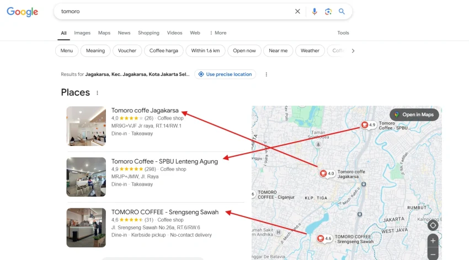Open Google Lens image search
Image resolution: width=469 pixels, height=260 pixels.
pos(328,12)
